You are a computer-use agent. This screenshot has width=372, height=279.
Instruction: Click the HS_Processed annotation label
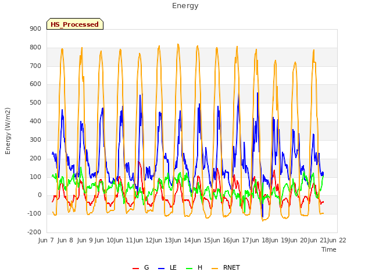coord(75,24)
